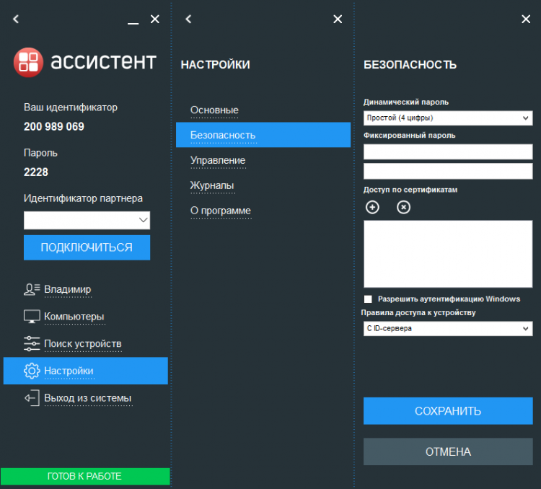Click the user icon beside Владимир
The height and width of the screenshot is (489, 541).
[x=31, y=289]
